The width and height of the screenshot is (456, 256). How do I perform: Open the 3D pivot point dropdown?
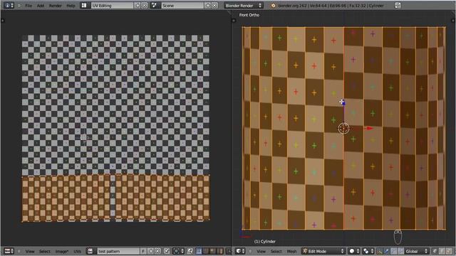368,251
